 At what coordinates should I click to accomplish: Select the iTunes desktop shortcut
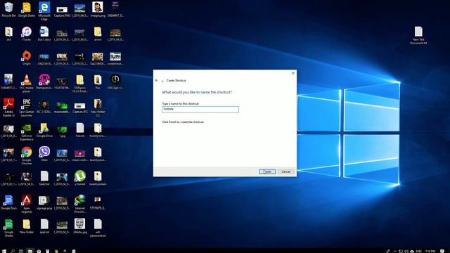click(x=27, y=34)
